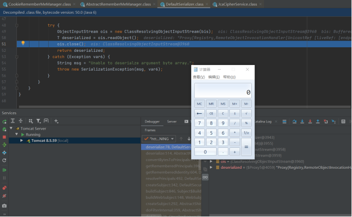Mute breakpoints in the debugger sidebar
The image size is (352, 217).
tap(4, 196)
